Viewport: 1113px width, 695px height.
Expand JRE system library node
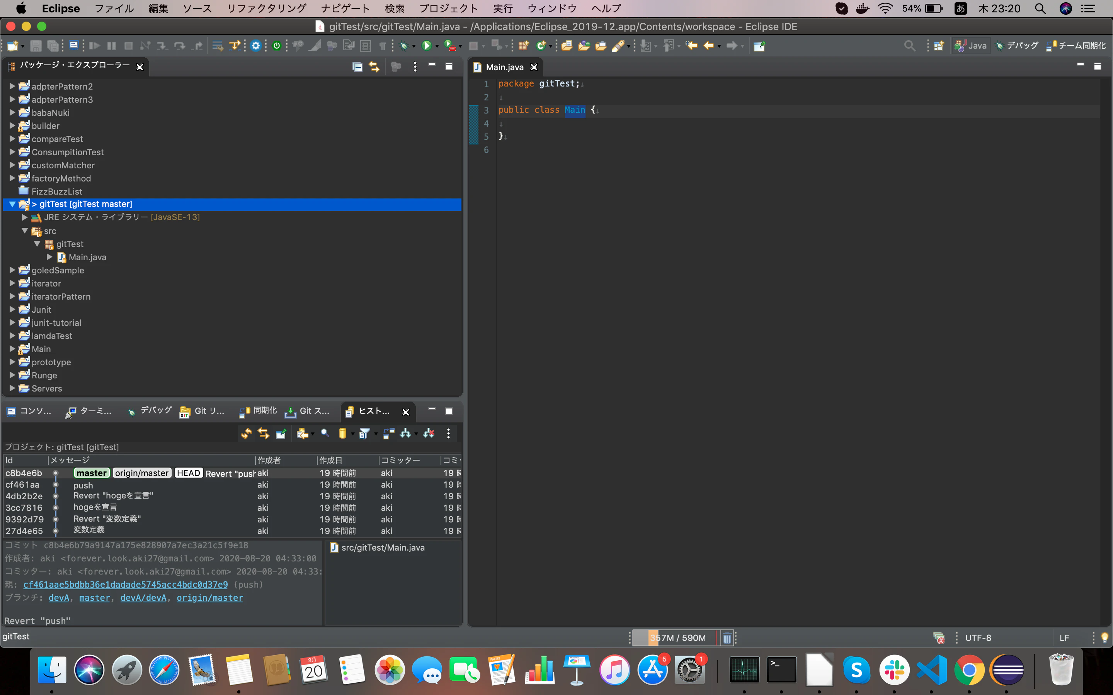click(25, 217)
